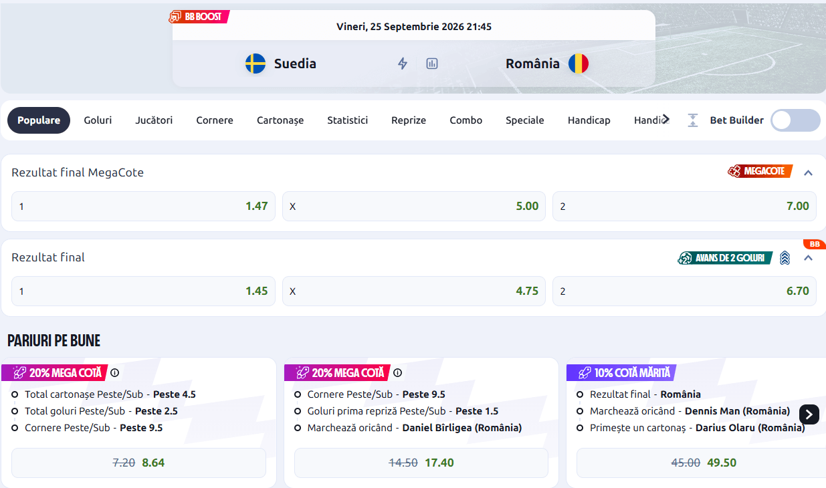Click the MegaCote badge icon
This screenshot has height=488, width=826.
coord(760,172)
